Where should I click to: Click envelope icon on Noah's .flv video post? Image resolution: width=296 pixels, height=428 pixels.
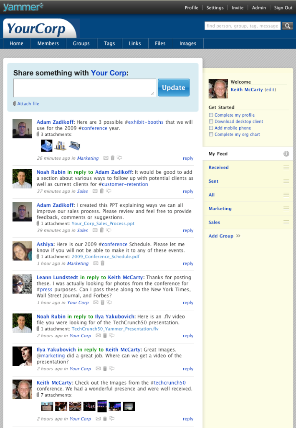tap(98, 336)
